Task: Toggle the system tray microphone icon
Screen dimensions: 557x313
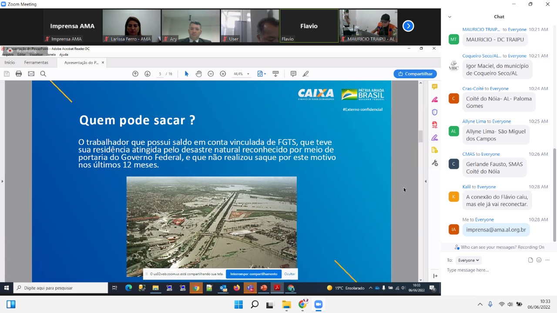Action: click(x=490, y=304)
